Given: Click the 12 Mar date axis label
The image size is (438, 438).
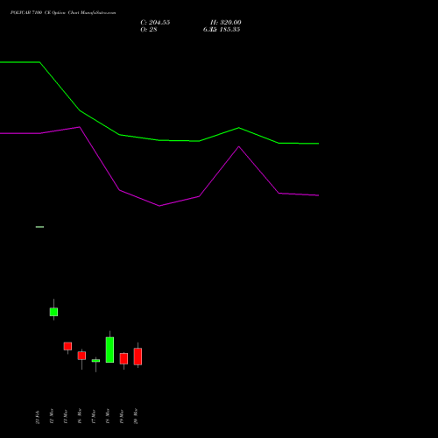Looking at the screenshot, I should [x=52, y=416].
